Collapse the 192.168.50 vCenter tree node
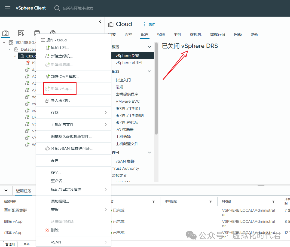Screen dimensions: 290x247 4,42
